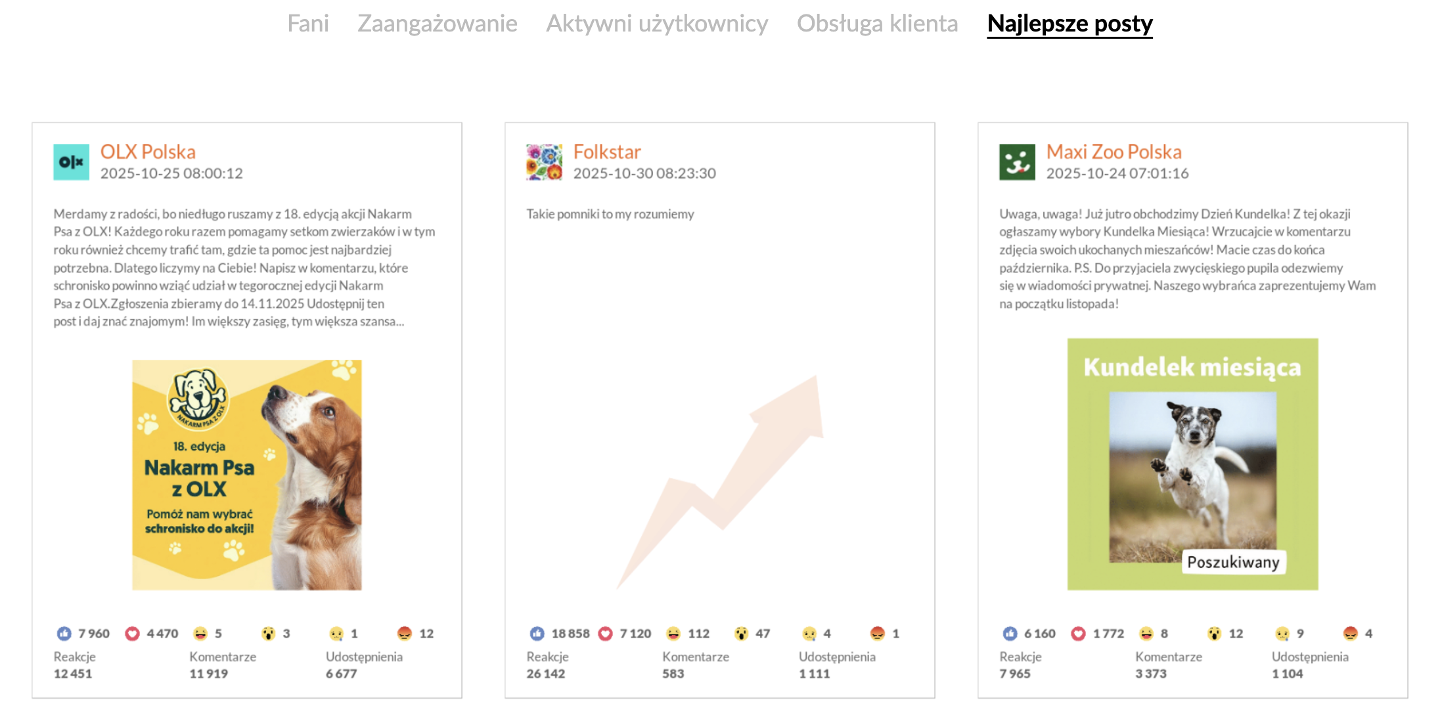1440x721 pixels.
Task: Click the laughing reaction icon on Maxi Zoo post
Action: [x=1148, y=633]
